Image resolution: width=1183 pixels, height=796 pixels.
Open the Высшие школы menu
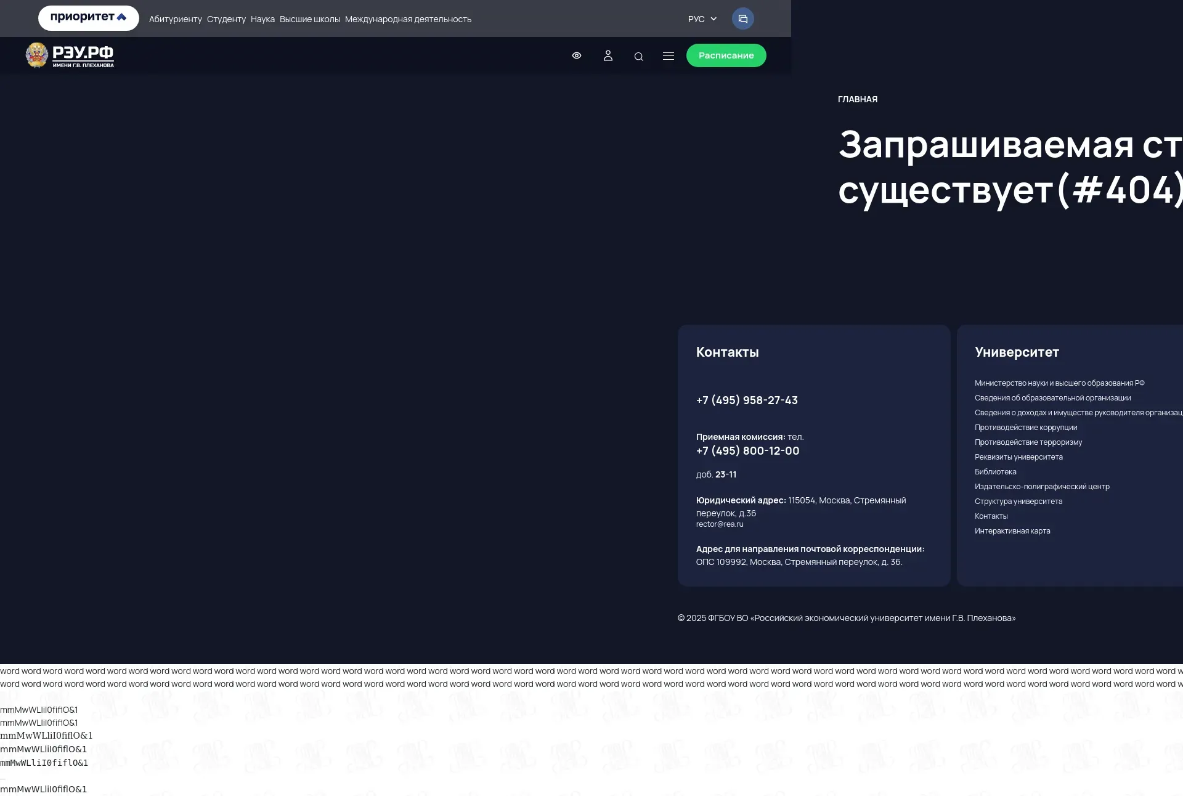(x=310, y=19)
